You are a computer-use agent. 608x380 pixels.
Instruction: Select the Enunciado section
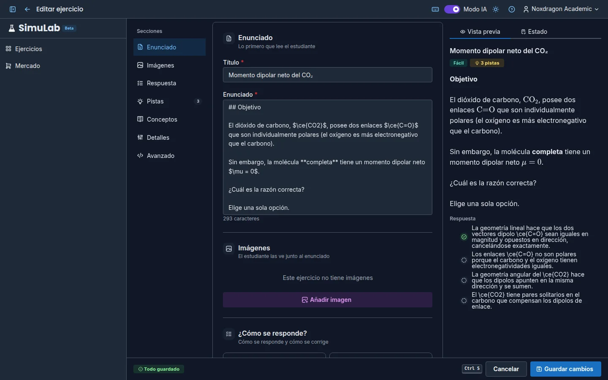169,47
